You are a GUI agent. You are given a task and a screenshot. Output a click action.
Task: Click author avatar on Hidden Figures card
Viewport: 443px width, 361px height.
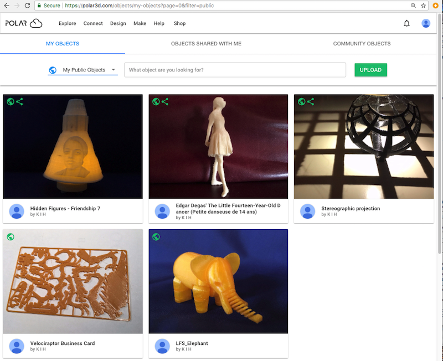click(x=17, y=212)
